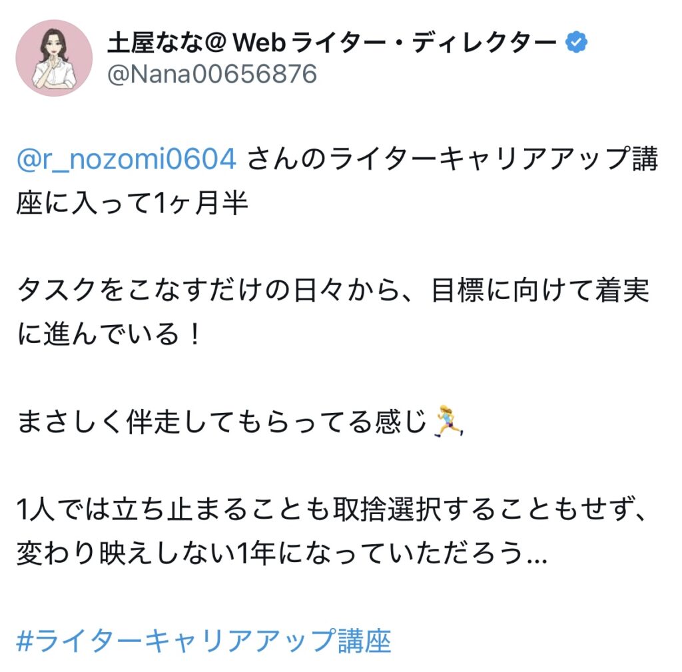Screen dimensions: 682x672
Task: Click the text 座に入って1ヶ月半
Action: (x=133, y=202)
